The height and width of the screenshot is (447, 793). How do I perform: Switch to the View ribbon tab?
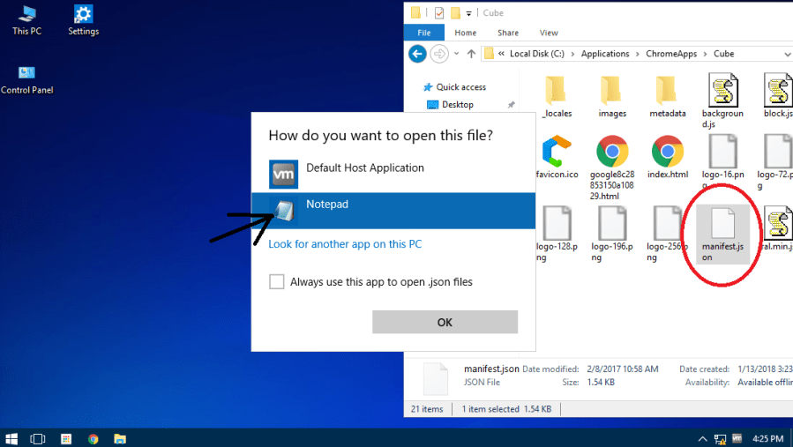tap(548, 33)
